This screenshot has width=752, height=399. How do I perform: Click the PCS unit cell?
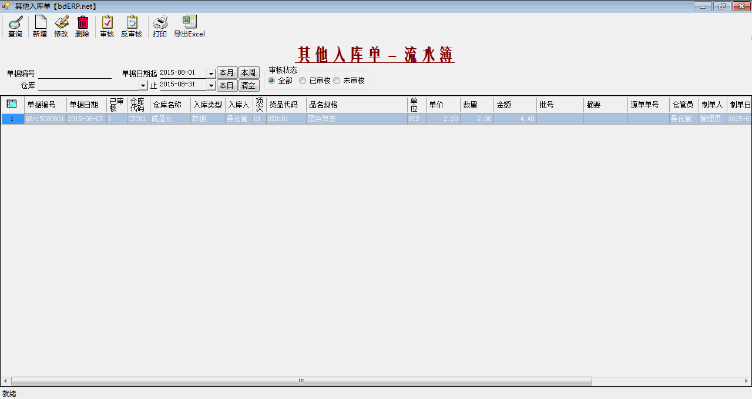tap(417, 119)
